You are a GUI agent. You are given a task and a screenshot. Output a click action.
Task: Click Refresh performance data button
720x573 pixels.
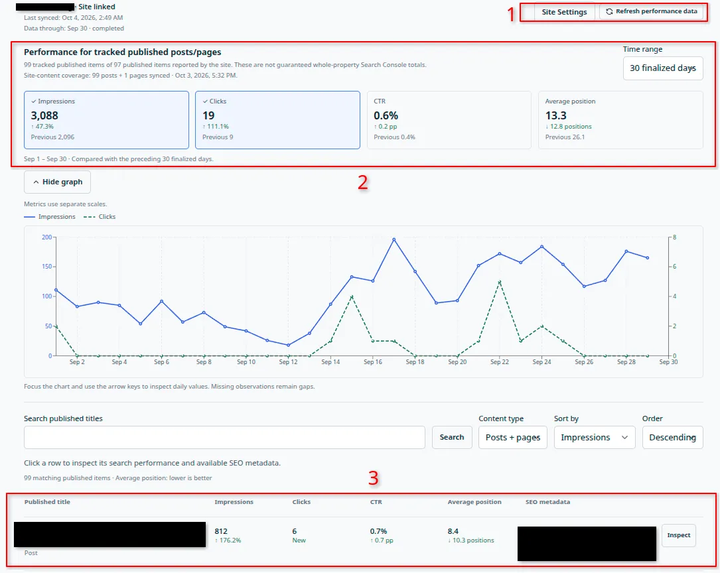pos(651,11)
